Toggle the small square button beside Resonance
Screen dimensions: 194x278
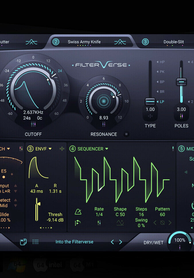126,134
